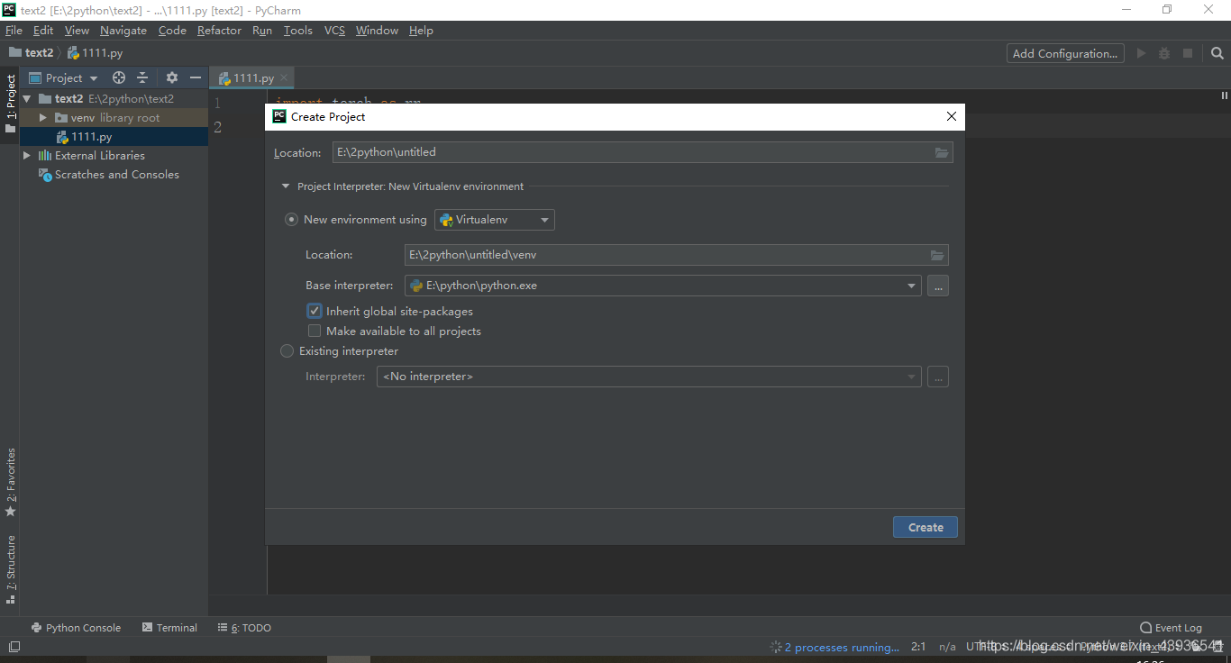Open the No interpreter dropdown
The width and height of the screenshot is (1231, 663).
(x=649, y=377)
